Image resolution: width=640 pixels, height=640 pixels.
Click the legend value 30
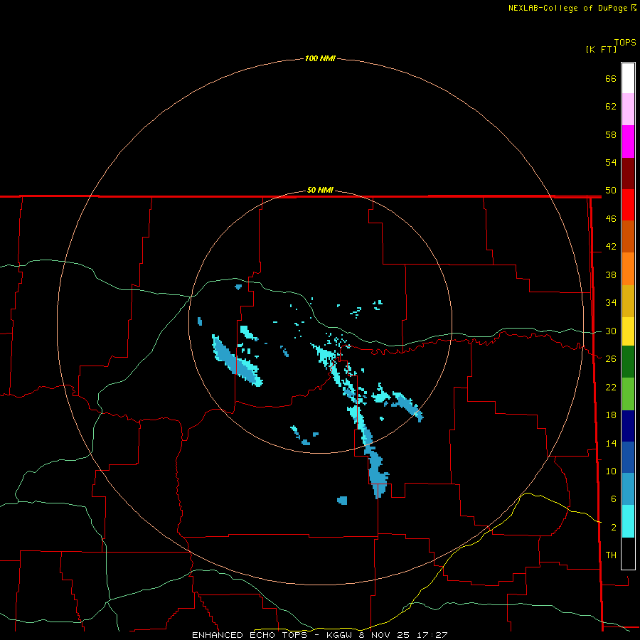(x=611, y=331)
